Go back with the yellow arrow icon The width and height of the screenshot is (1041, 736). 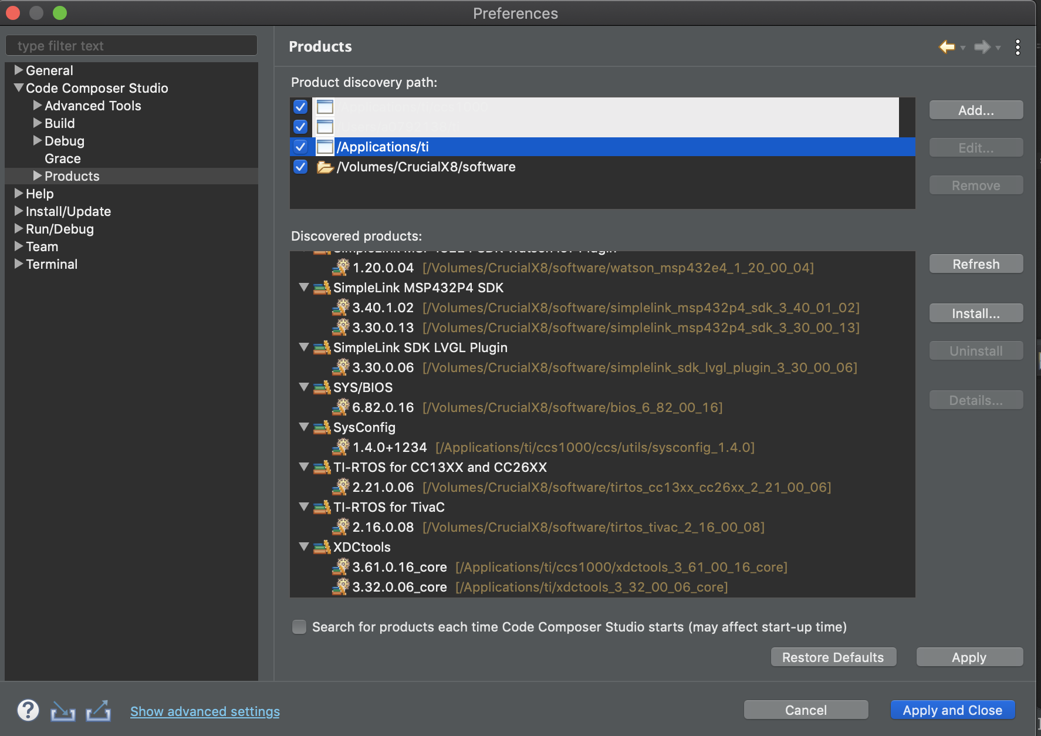point(947,47)
